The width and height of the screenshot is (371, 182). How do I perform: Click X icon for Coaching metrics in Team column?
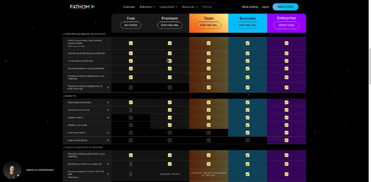pos(209,133)
